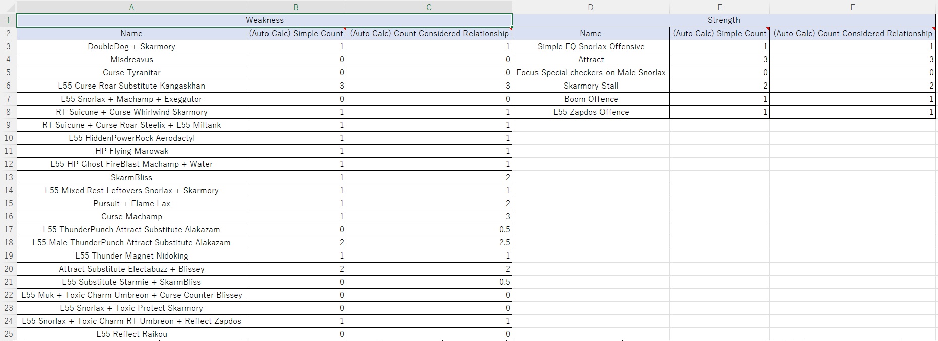The height and width of the screenshot is (341, 938).
Task: Click L55 Snorlax + Machamp + Exeggutor cell
Action: tap(131, 99)
